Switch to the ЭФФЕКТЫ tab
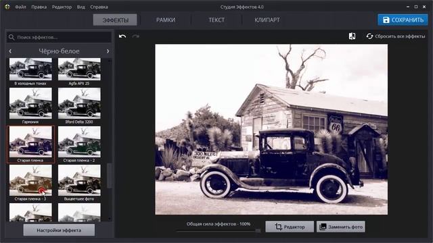The image size is (433, 243). 115,20
